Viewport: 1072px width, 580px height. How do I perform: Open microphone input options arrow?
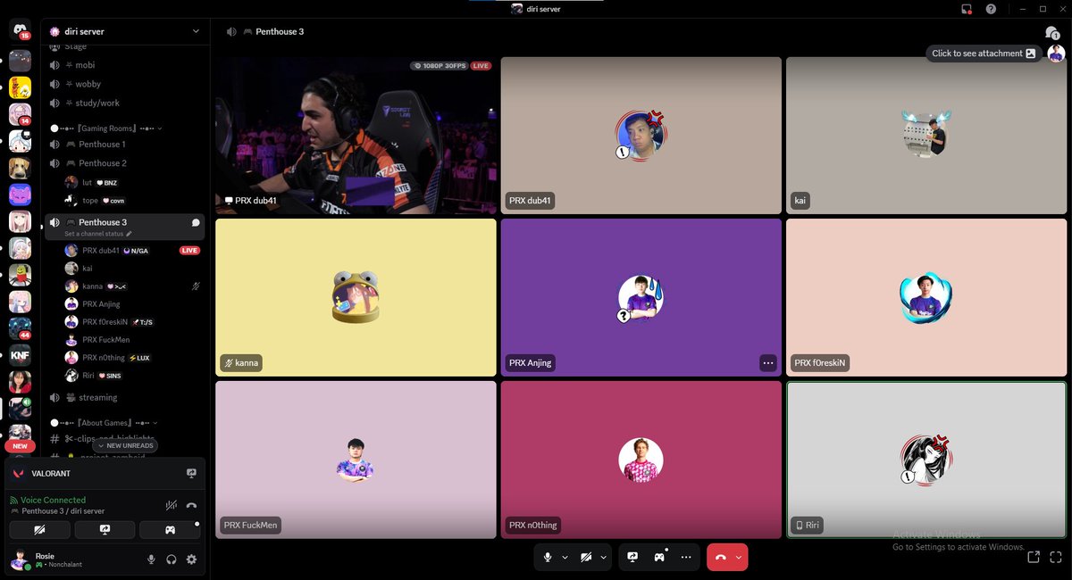[565, 557]
